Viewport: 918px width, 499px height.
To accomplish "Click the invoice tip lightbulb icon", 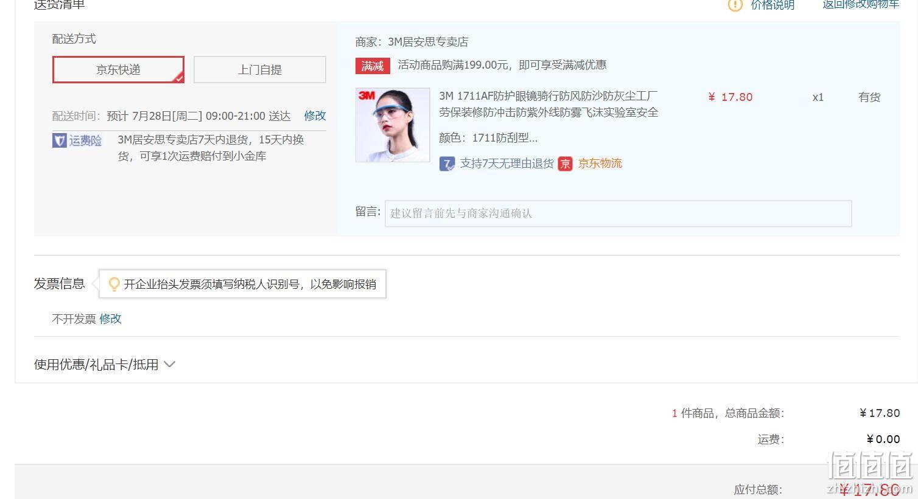I will click(x=114, y=284).
